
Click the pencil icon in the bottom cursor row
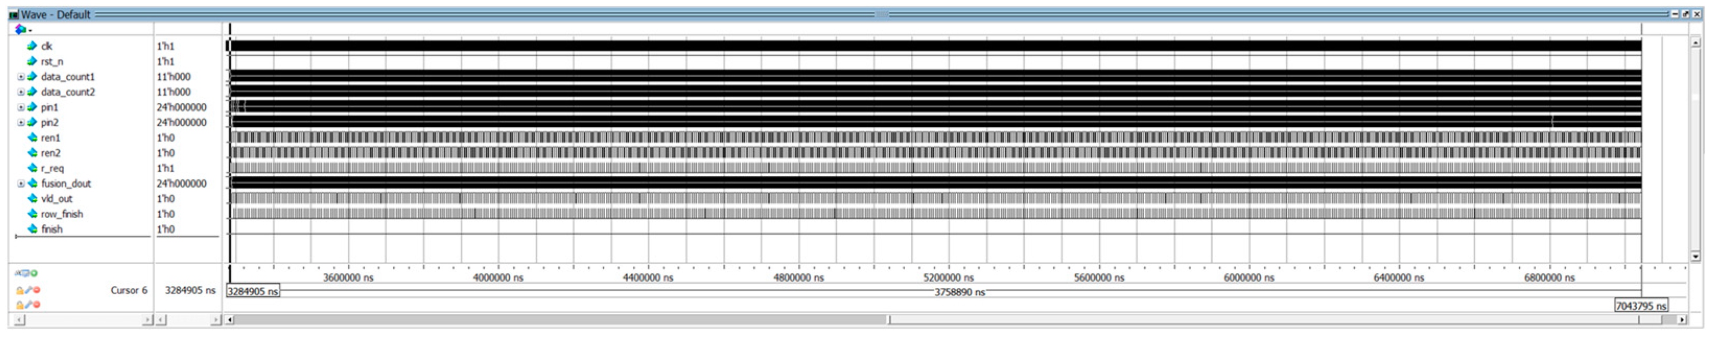[29, 305]
